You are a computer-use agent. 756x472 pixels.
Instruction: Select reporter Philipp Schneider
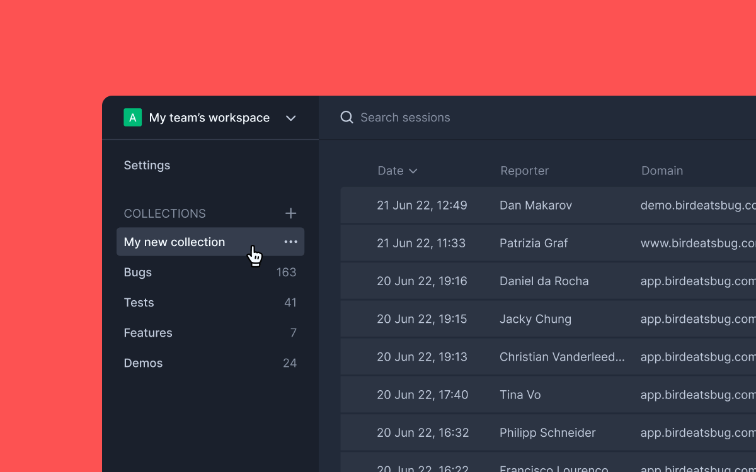pyautogui.click(x=547, y=432)
